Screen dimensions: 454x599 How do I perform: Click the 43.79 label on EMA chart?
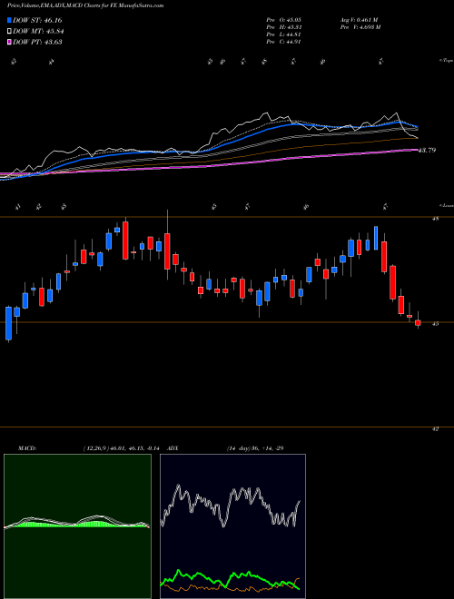pos(427,151)
